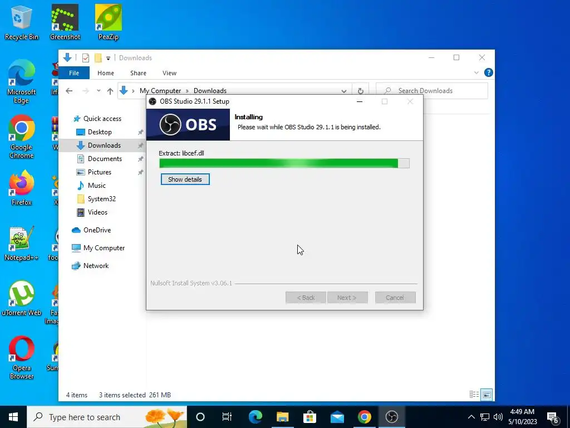Click the Windows Start button

click(13, 417)
